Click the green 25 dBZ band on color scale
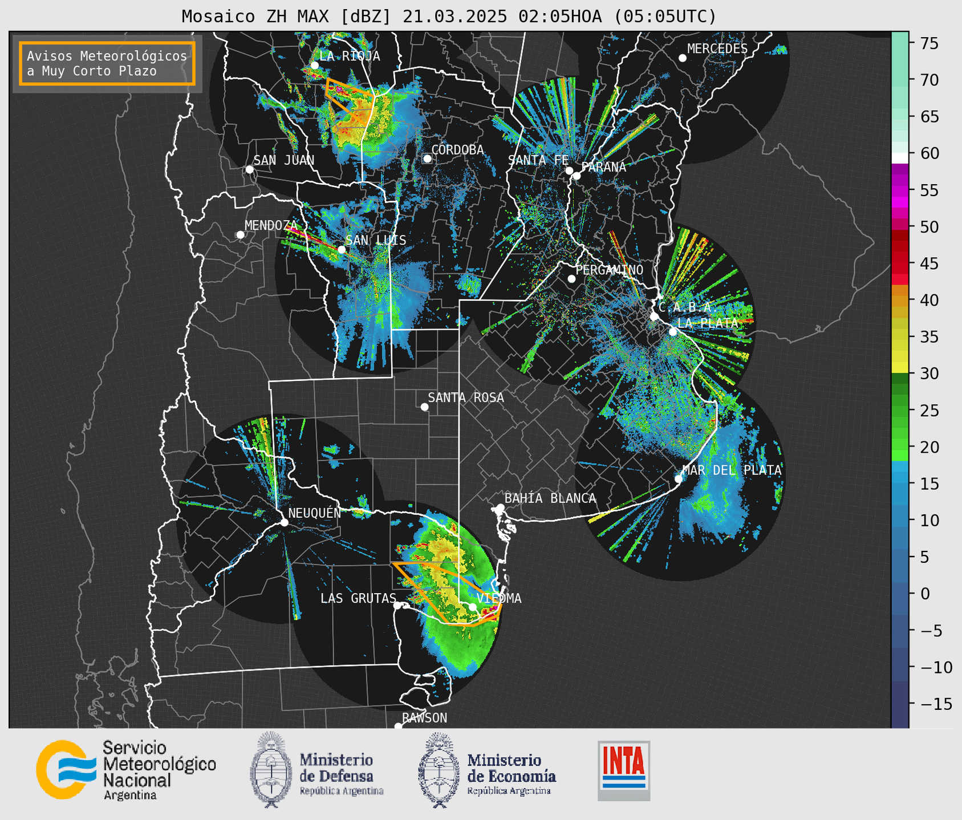The image size is (962, 820). [x=900, y=411]
